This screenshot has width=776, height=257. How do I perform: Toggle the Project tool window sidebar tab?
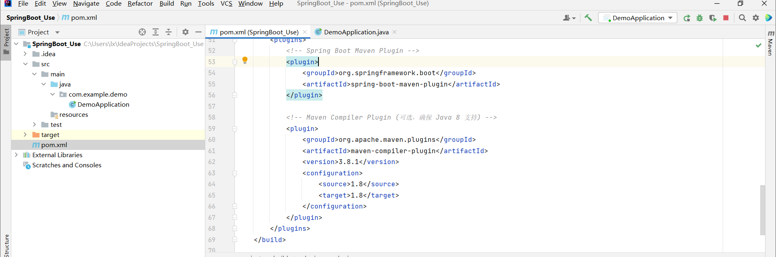(6, 42)
